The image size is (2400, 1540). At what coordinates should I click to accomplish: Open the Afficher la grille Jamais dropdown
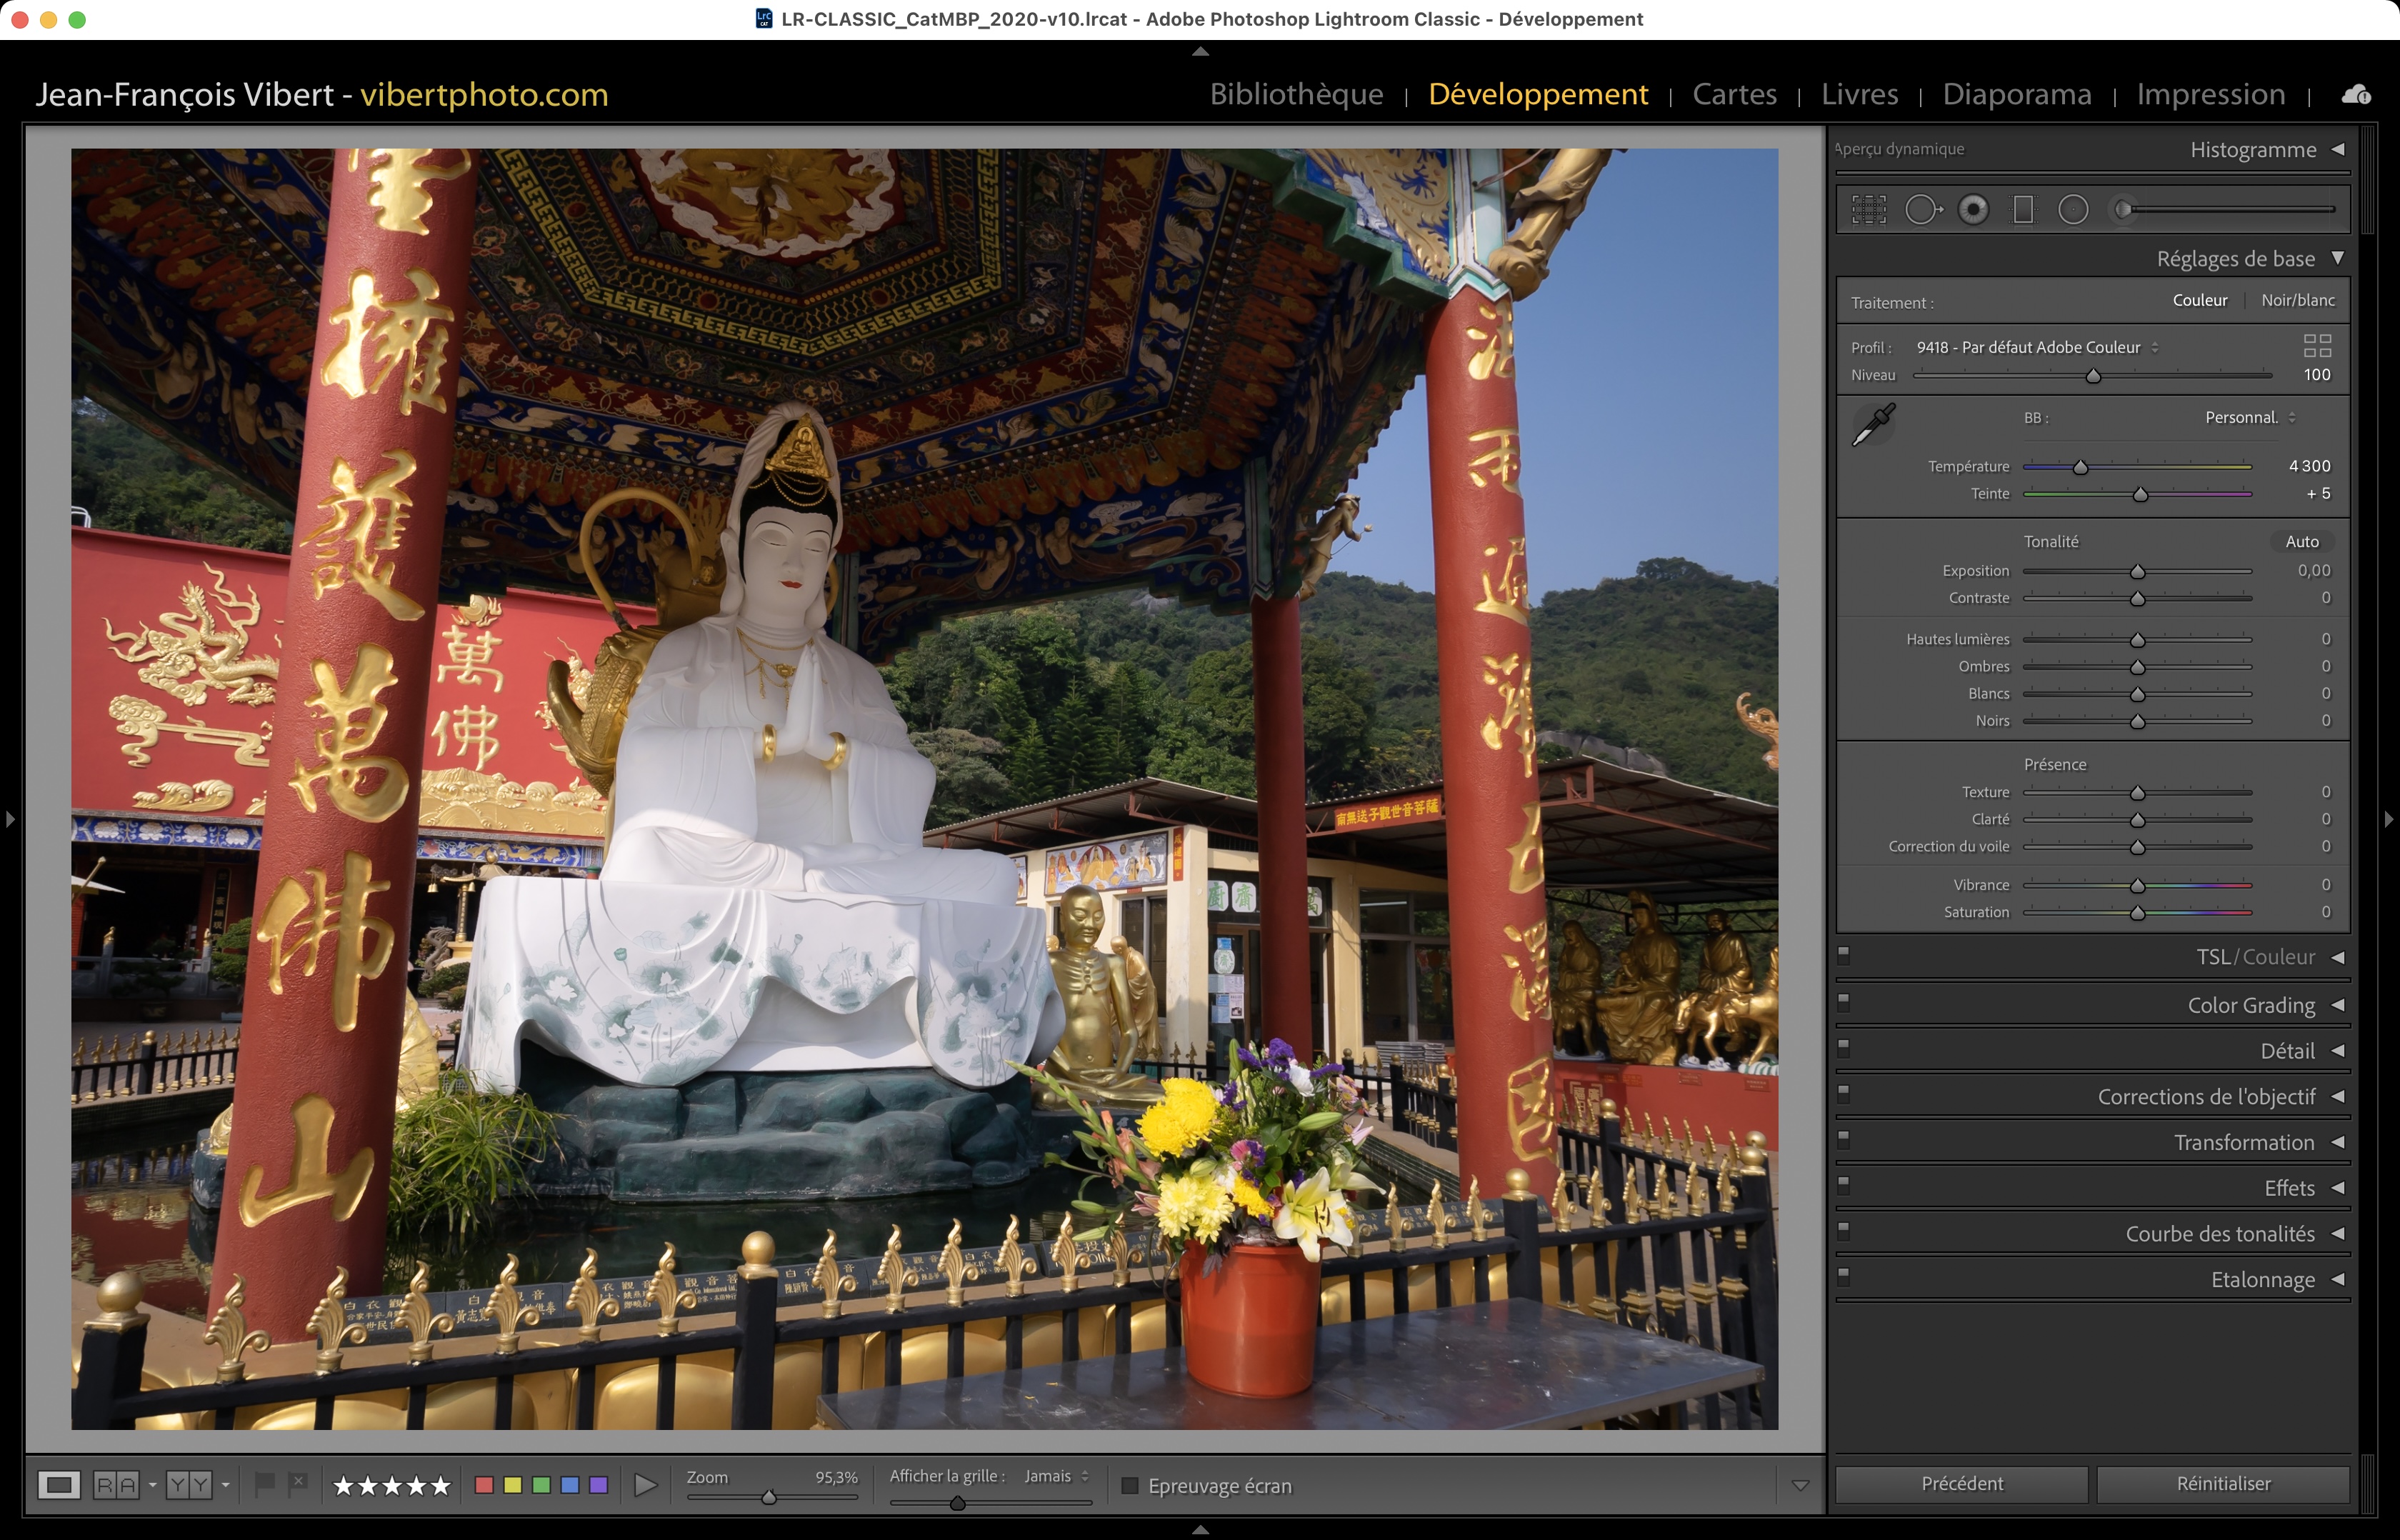pos(1056,1476)
